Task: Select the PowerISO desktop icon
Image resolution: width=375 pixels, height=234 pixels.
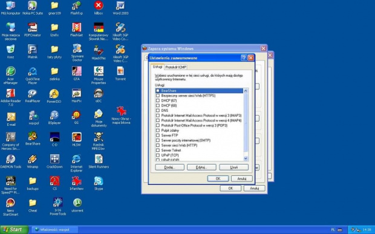Action: [x=54, y=96]
